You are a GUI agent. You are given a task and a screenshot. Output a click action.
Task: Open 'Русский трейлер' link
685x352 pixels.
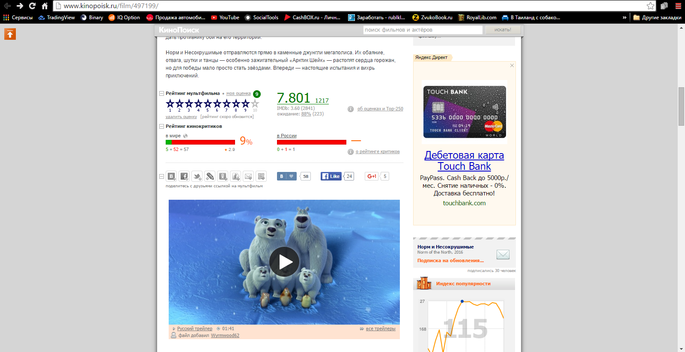(x=195, y=329)
